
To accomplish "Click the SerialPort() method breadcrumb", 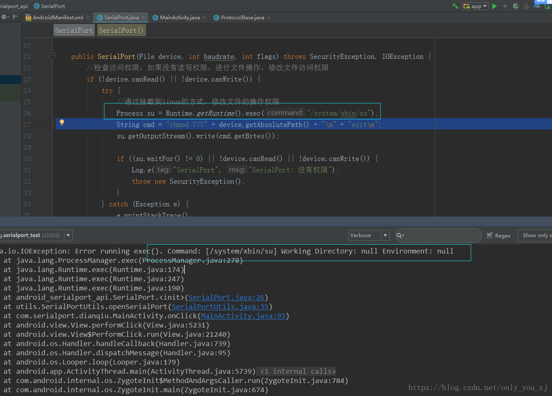I will [x=121, y=30].
